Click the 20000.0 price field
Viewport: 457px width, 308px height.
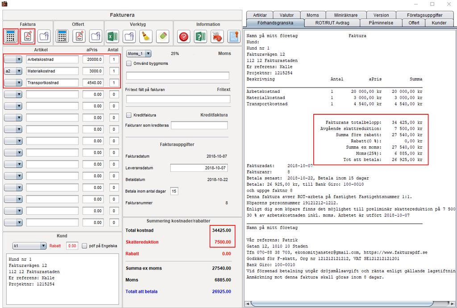[93, 59]
